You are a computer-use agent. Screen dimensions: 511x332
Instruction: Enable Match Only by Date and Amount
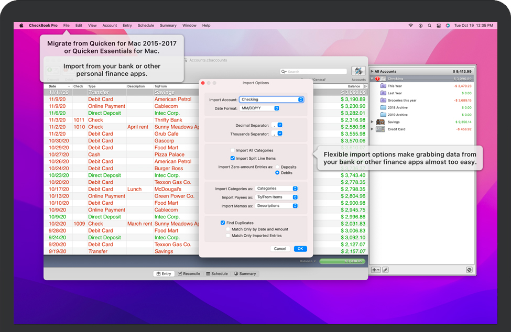228,229
